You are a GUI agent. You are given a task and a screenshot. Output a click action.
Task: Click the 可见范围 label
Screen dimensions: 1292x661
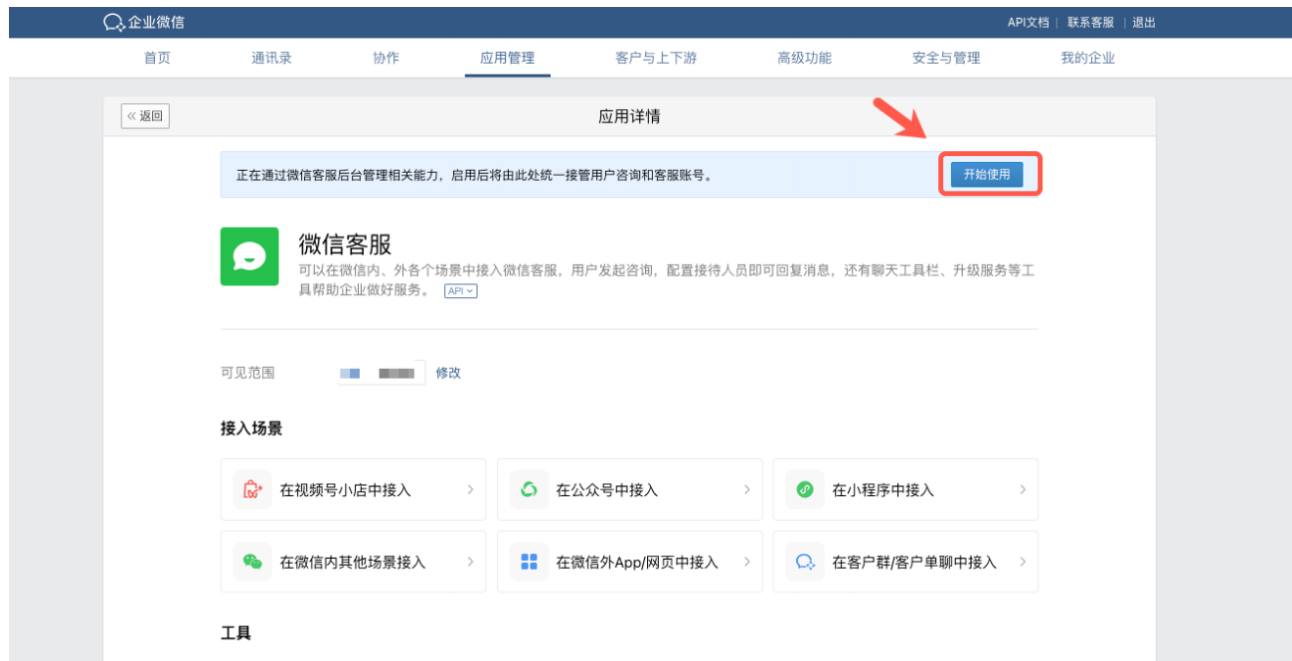point(247,373)
